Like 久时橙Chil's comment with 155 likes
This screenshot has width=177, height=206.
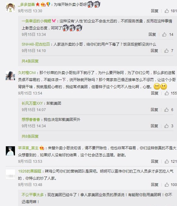point(167,93)
